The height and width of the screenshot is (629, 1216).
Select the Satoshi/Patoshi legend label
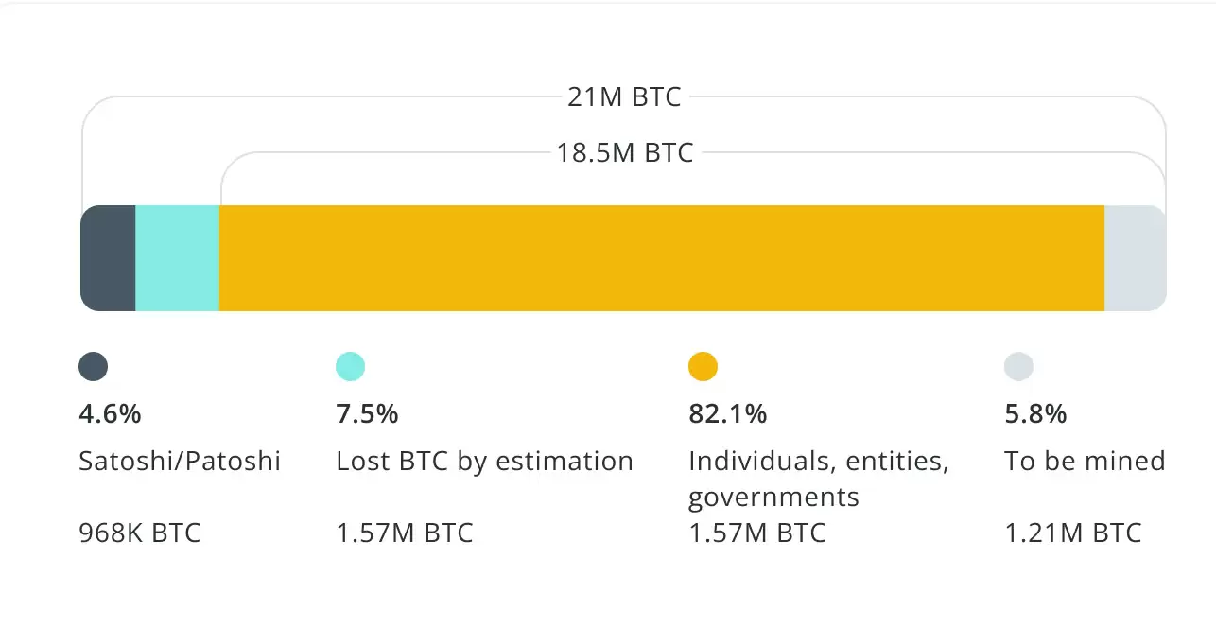pos(180,461)
